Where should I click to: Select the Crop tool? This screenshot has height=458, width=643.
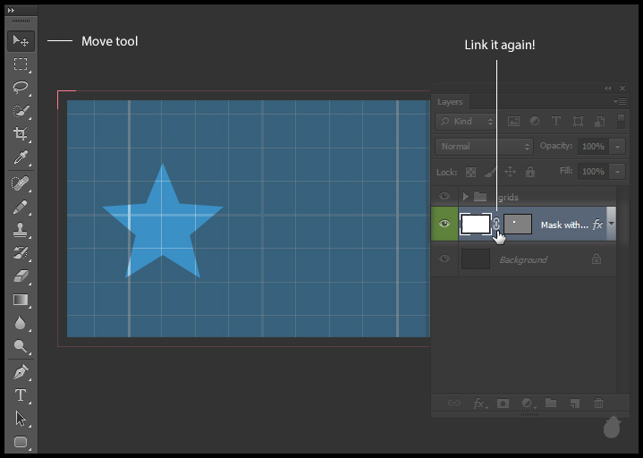[21, 134]
